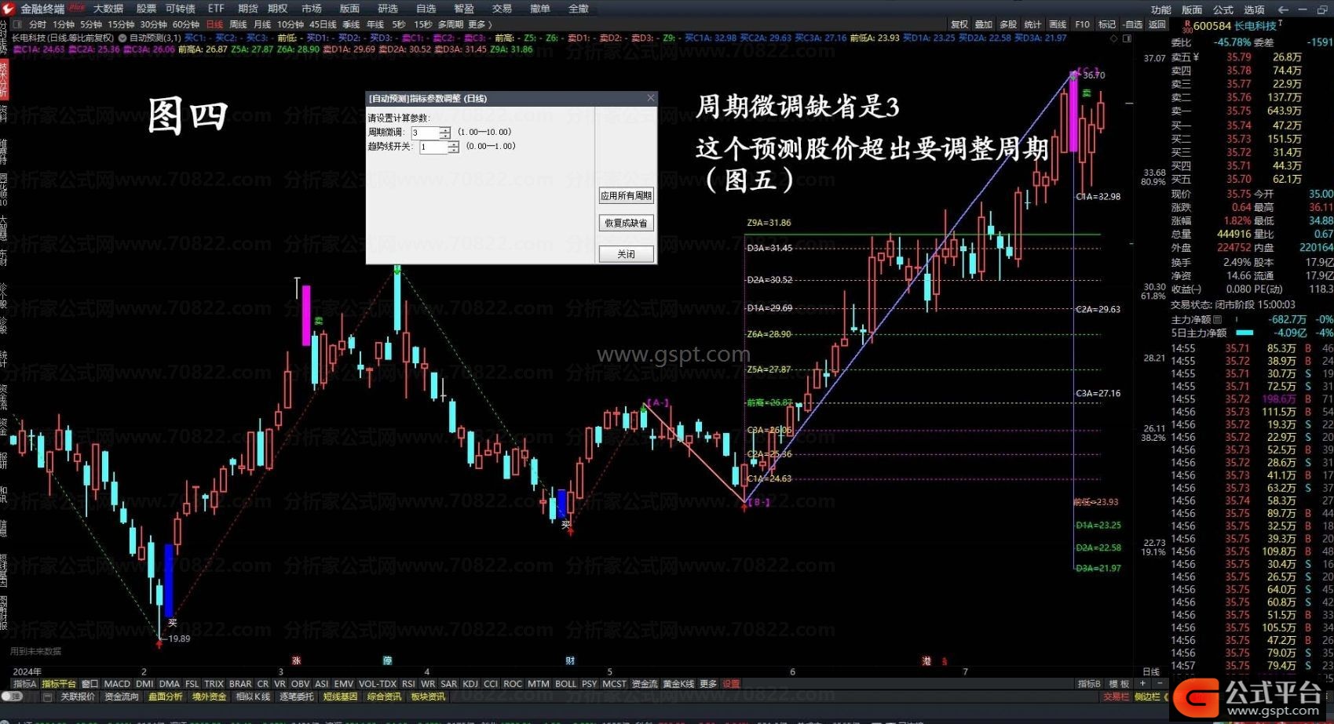Image resolution: width=1334 pixels, height=724 pixels.
Task: Select the 指标平台 tab
Action: (59, 684)
